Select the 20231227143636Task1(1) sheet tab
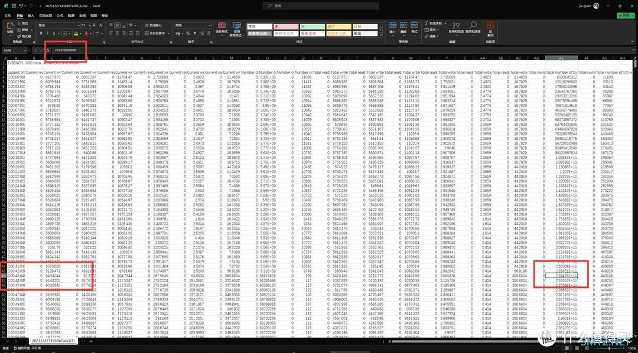 [x=54, y=341]
